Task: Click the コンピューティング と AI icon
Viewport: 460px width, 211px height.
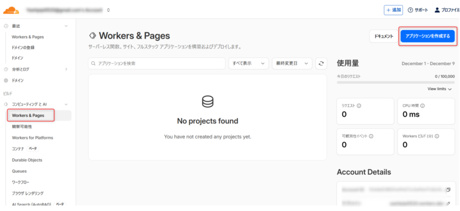Action: [6, 104]
